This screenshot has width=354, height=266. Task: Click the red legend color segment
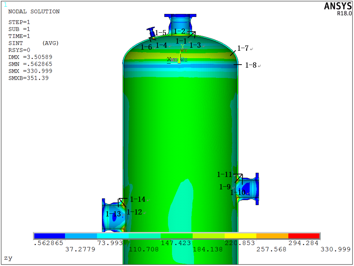(304, 236)
